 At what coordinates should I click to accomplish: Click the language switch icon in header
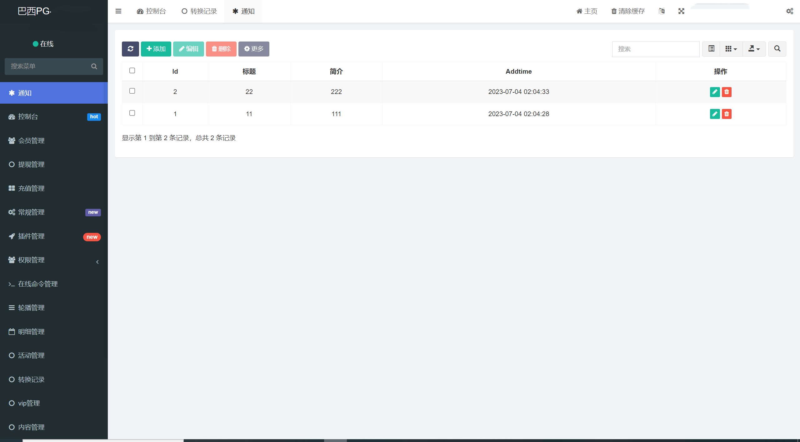click(662, 11)
